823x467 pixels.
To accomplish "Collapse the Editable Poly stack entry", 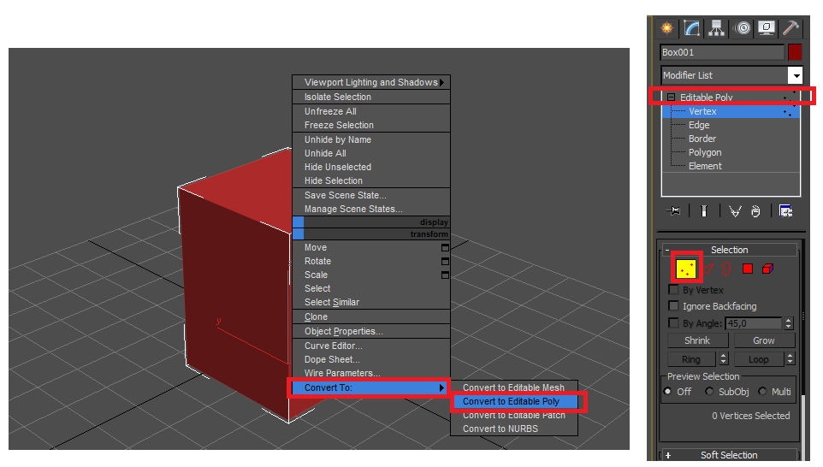I will tap(671, 97).
